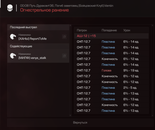The width and height of the screenshot is (155, 130).
Task: Click the АШ-12 | +15 weapon header row
Action: [x=111, y=36]
